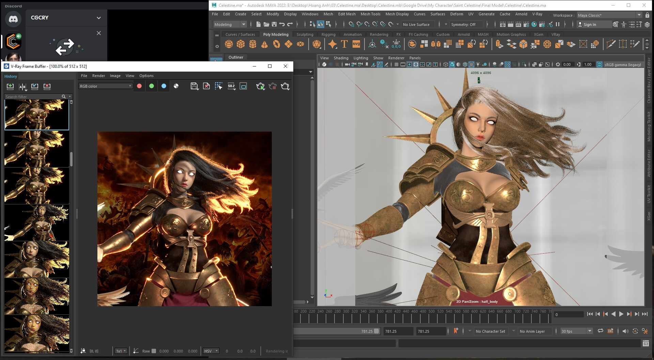Image resolution: width=654 pixels, height=360 pixels.
Task: Click the save image icon in V-Ray buffer
Action: 194,86
